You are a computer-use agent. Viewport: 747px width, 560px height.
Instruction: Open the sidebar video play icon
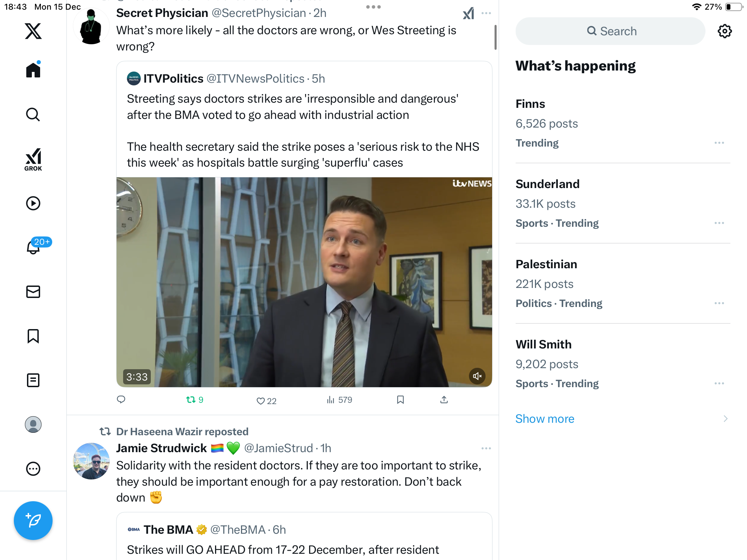[33, 203]
